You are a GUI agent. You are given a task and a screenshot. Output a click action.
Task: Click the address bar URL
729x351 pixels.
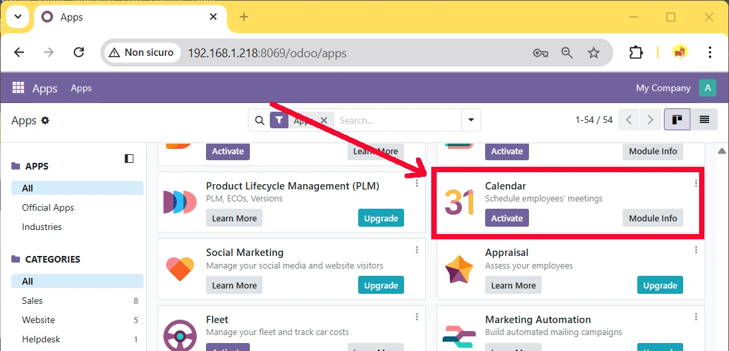267,53
